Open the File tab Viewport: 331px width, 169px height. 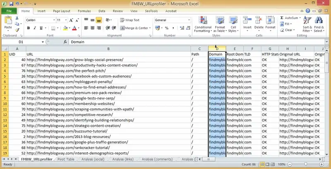[x=9, y=11]
